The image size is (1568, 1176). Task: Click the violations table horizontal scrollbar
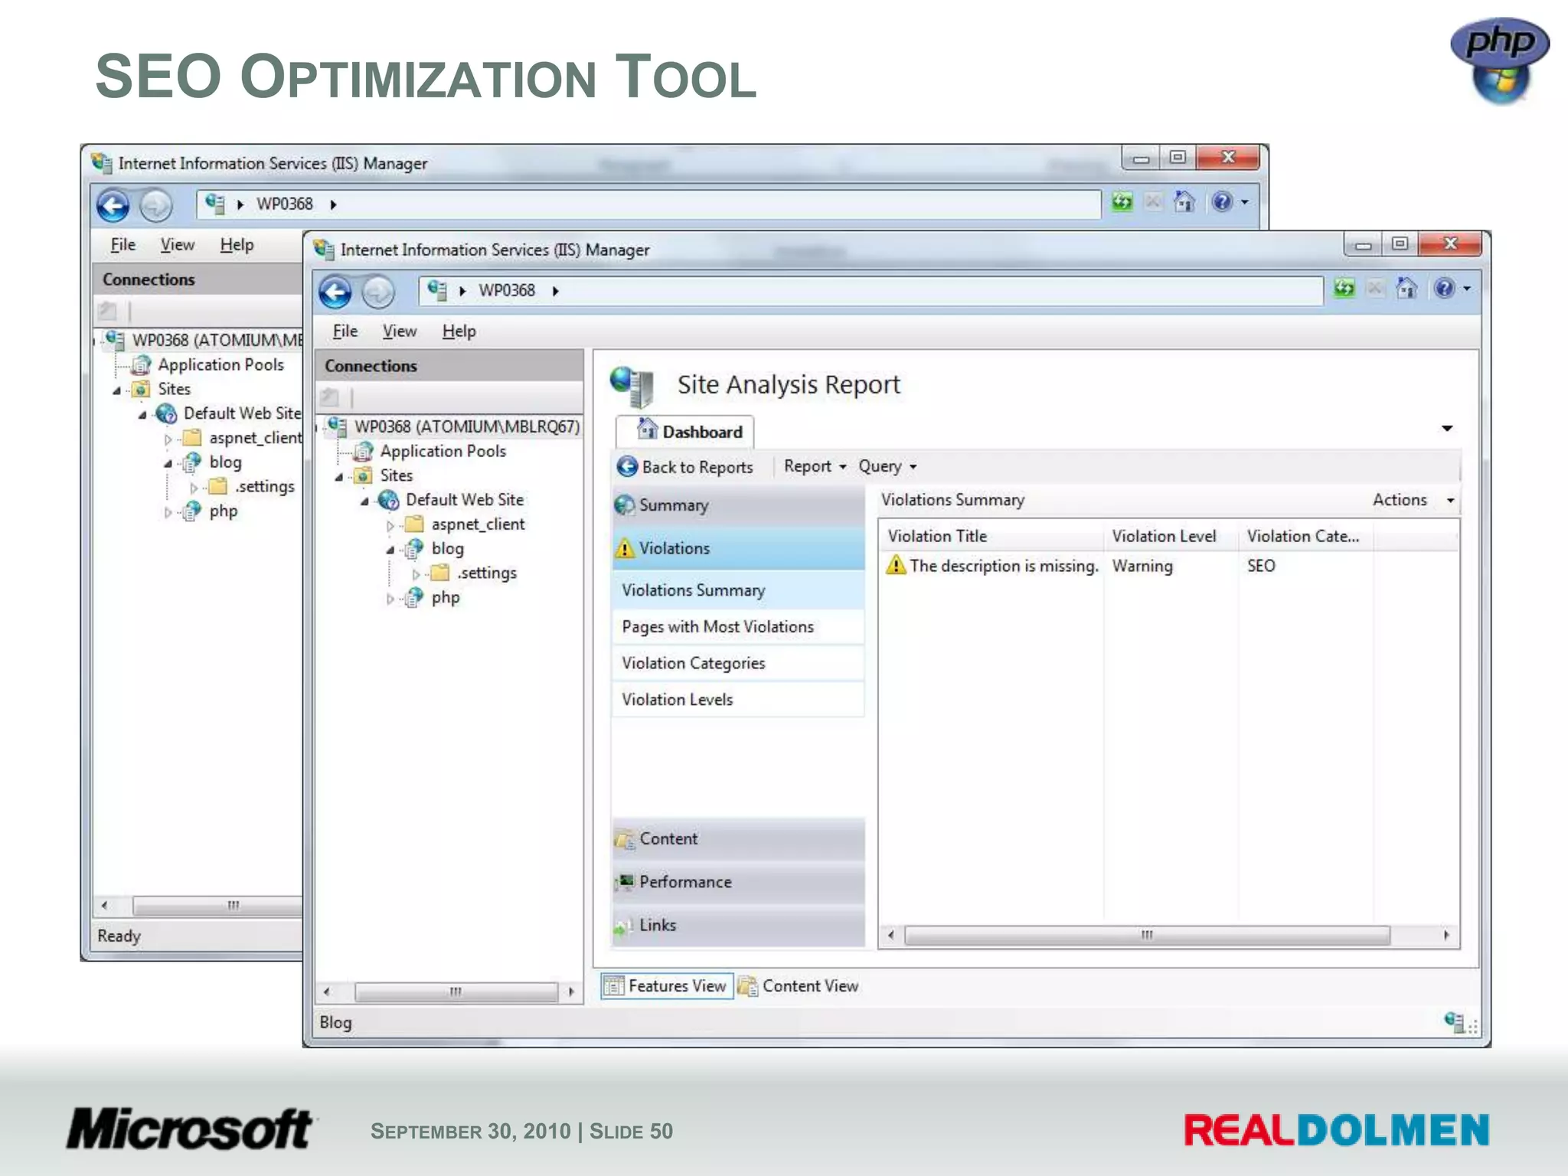[x=1146, y=935]
